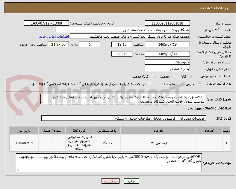
Task: Click the بازگشت (back) button
Action: point(111,181)
